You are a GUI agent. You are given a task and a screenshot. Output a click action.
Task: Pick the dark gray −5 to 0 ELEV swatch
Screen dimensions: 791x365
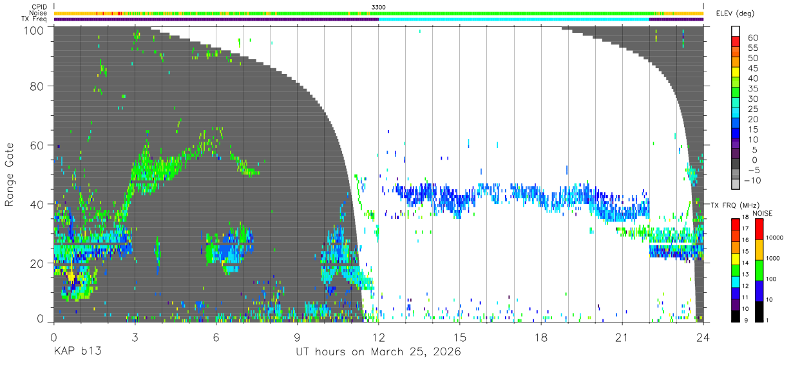click(x=736, y=163)
